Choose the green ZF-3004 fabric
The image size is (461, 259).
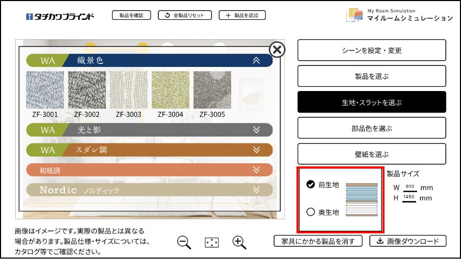coord(171,90)
